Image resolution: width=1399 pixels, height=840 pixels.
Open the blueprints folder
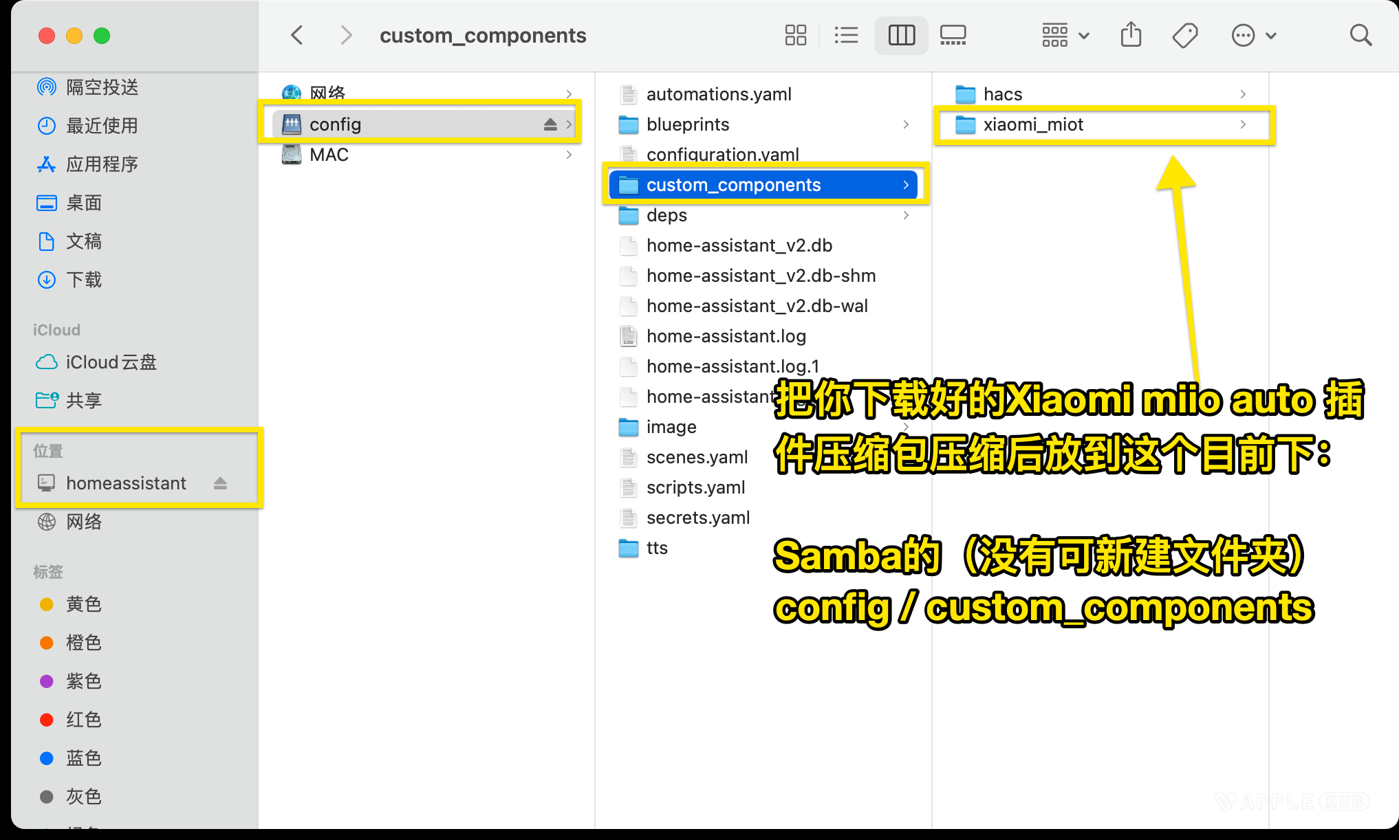tap(688, 124)
